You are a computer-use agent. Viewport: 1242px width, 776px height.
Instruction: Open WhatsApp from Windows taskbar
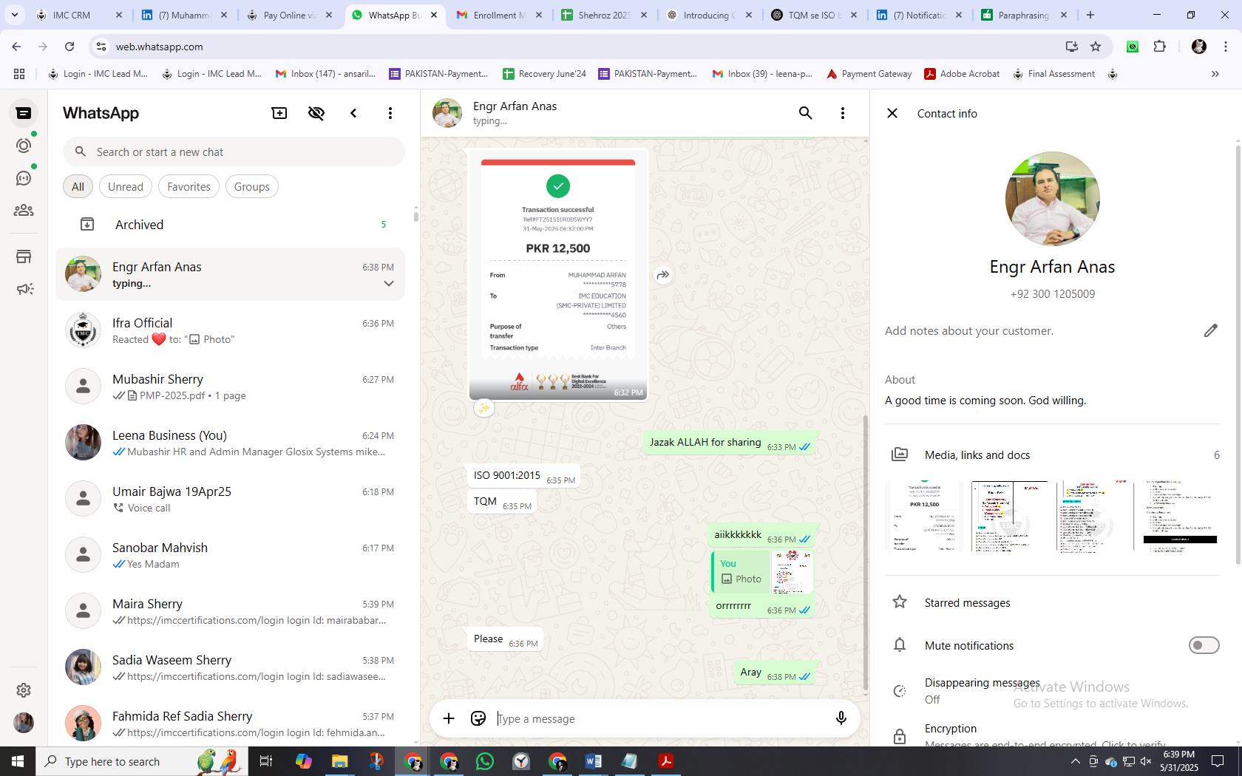point(485,760)
